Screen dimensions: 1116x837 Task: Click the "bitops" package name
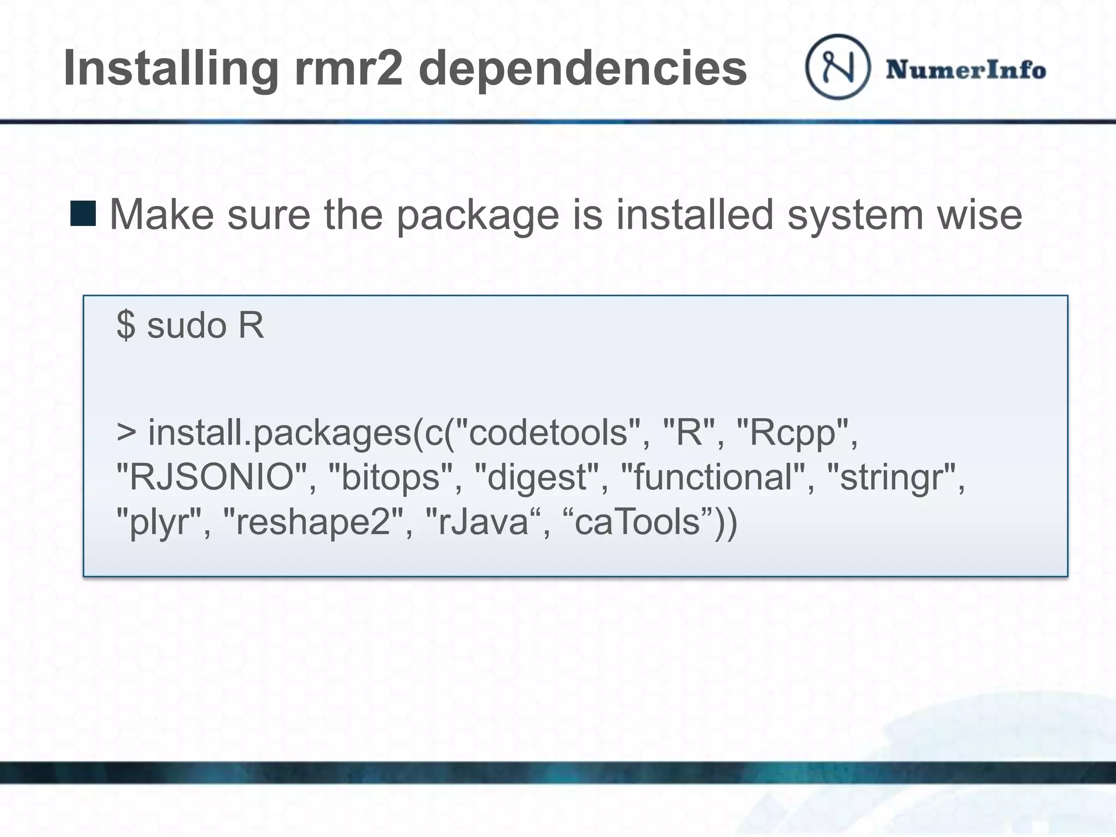391,477
